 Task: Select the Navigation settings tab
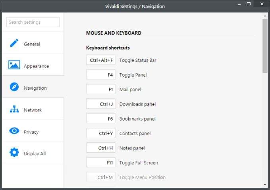(33, 87)
